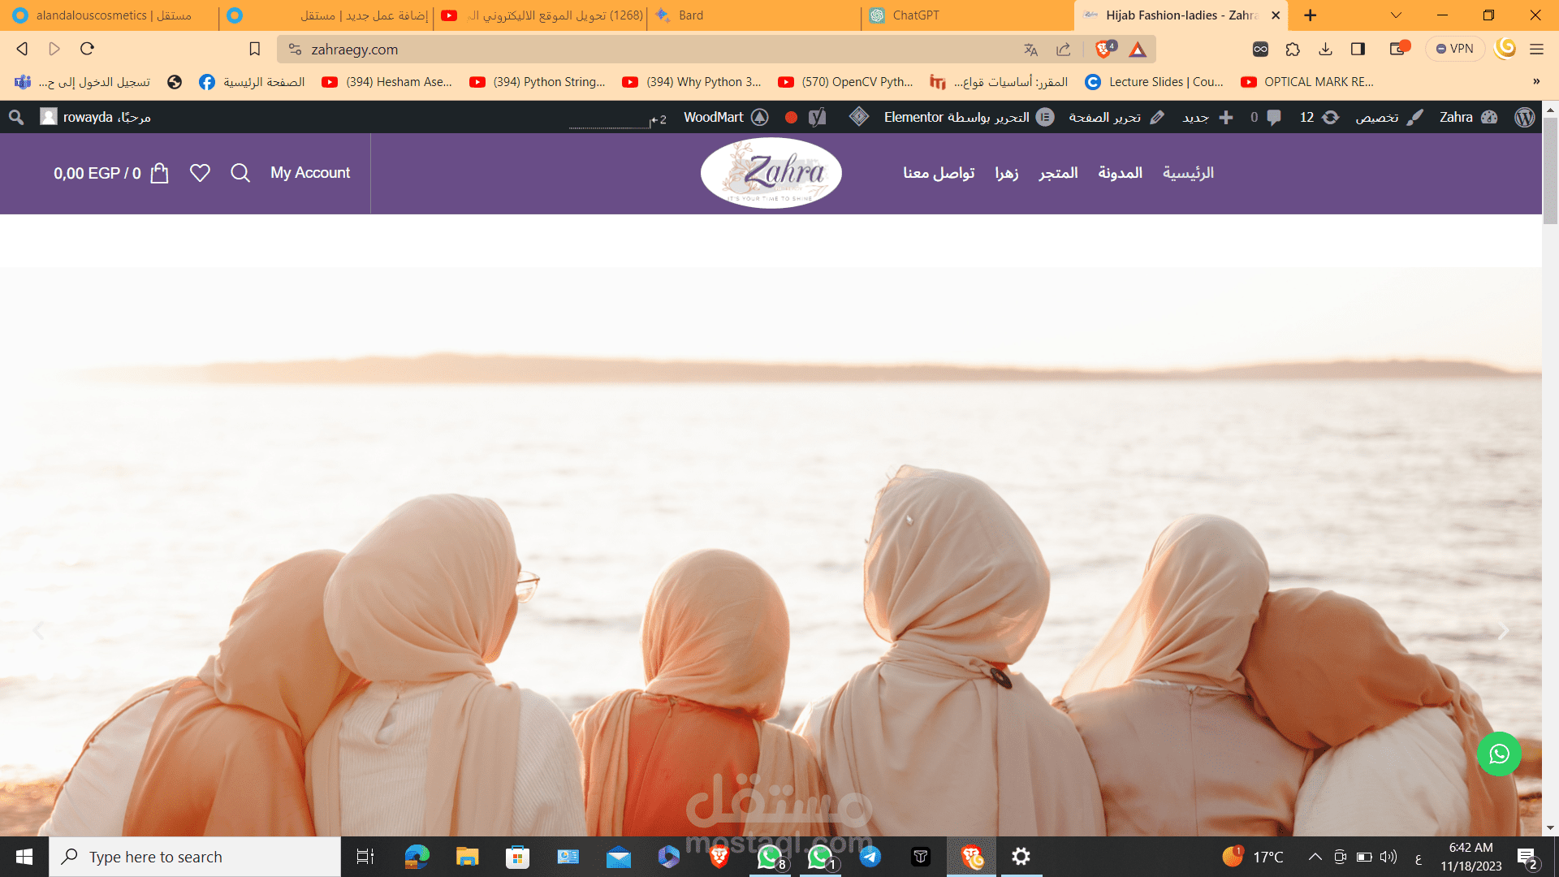The height and width of the screenshot is (877, 1559).
Task: Click the My Account link
Action: click(x=310, y=173)
